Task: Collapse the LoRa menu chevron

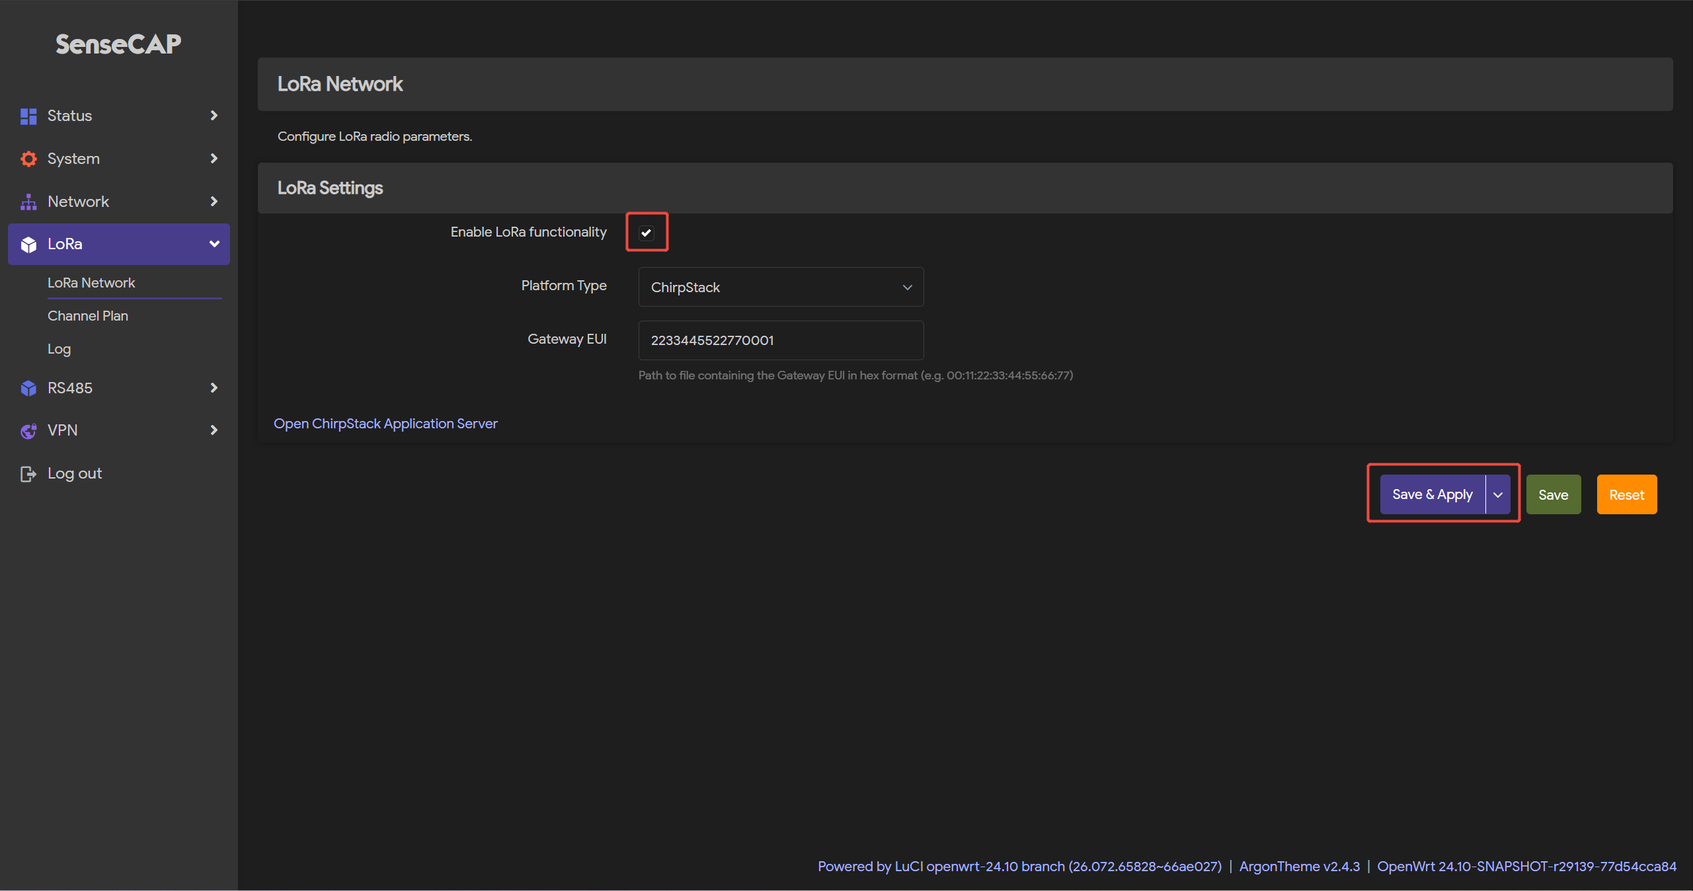Action: pos(214,244)
